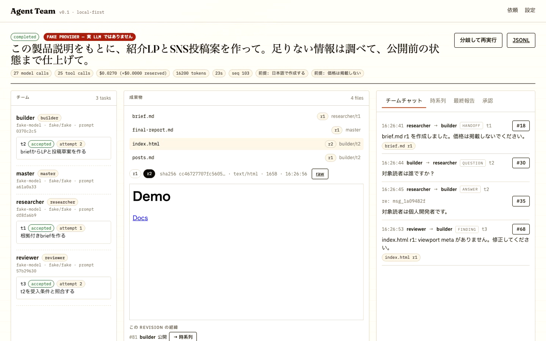Jump to message #18
This screenshot has height=341, width=546.
click(521, 126)
